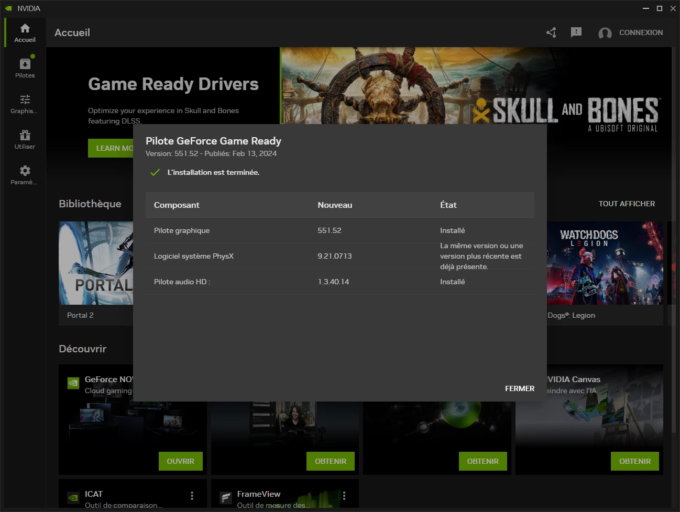Select the Pilote graphique row label
Viewport: 680px width, 512px height.
click(x=182, y=230)
